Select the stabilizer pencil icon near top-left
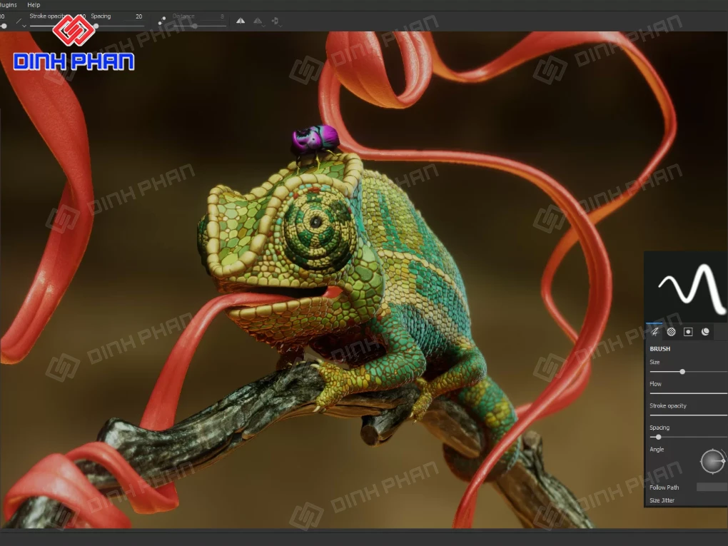 [18, 19]
